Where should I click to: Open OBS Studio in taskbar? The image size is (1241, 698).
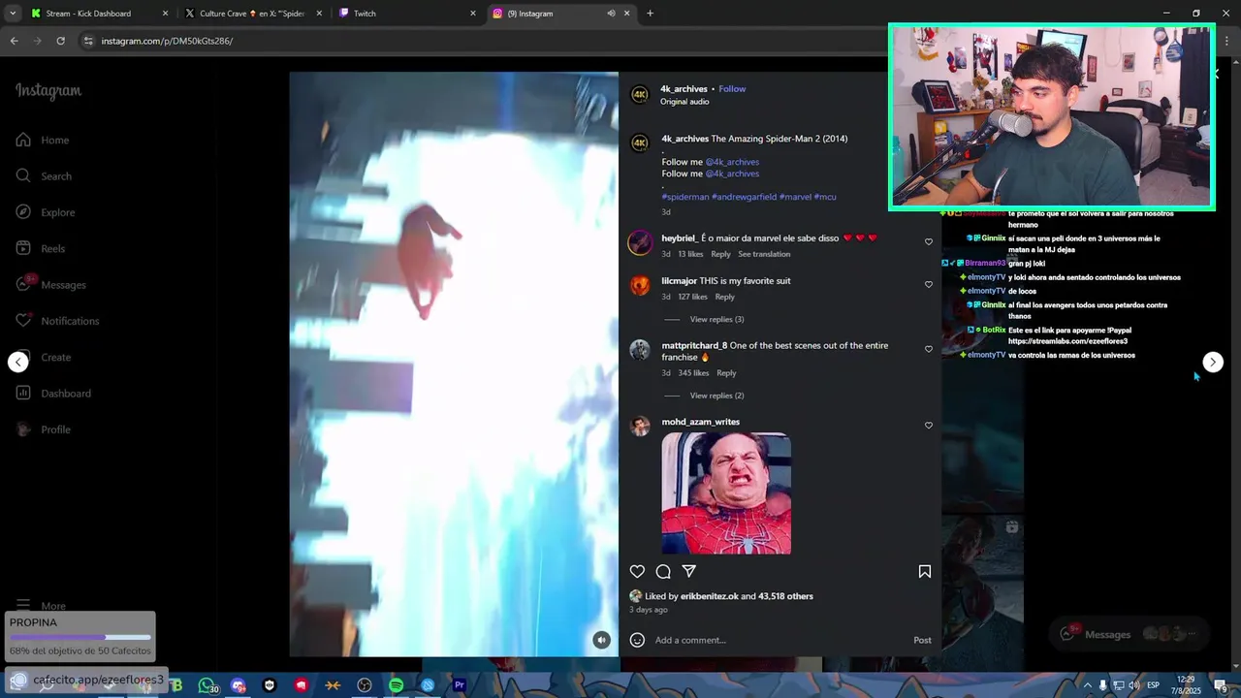[x=365, y=685]
